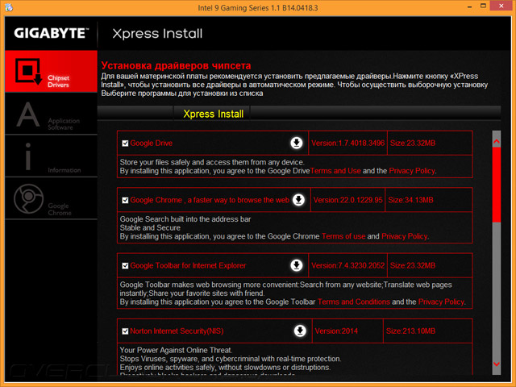Minimize the installer window
The height and width of the screenshot is (387, 516).
[x=469, y=6]
